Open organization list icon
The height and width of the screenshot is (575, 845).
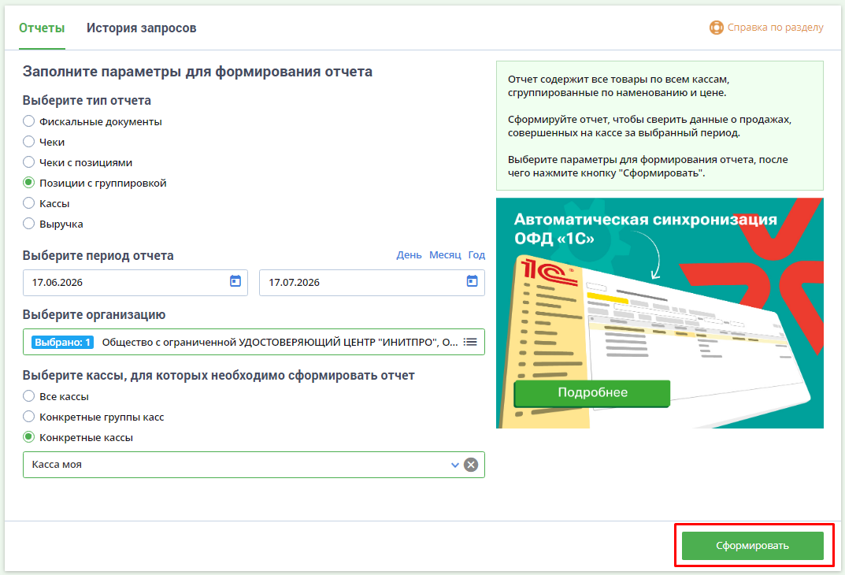pos(470,342)
